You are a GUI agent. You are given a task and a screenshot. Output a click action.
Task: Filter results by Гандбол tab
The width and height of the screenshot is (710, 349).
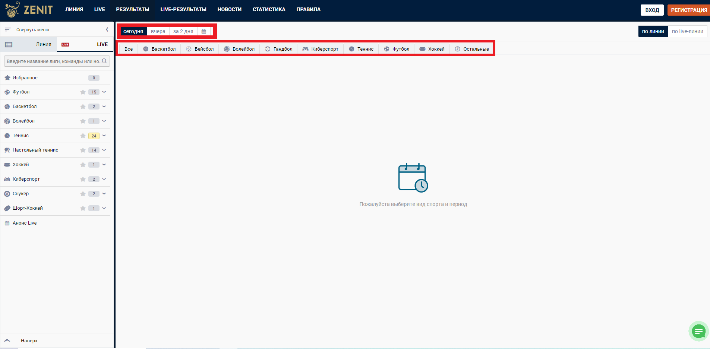(279, 49)
